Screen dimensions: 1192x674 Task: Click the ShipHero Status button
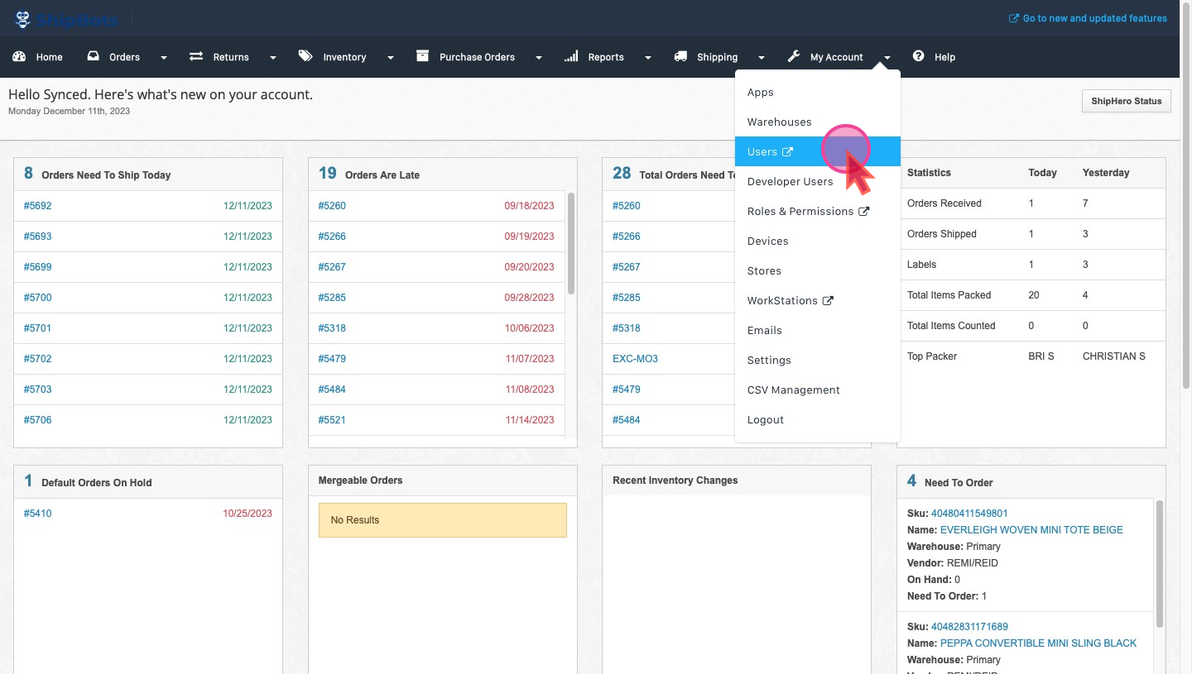[1126, 101]
